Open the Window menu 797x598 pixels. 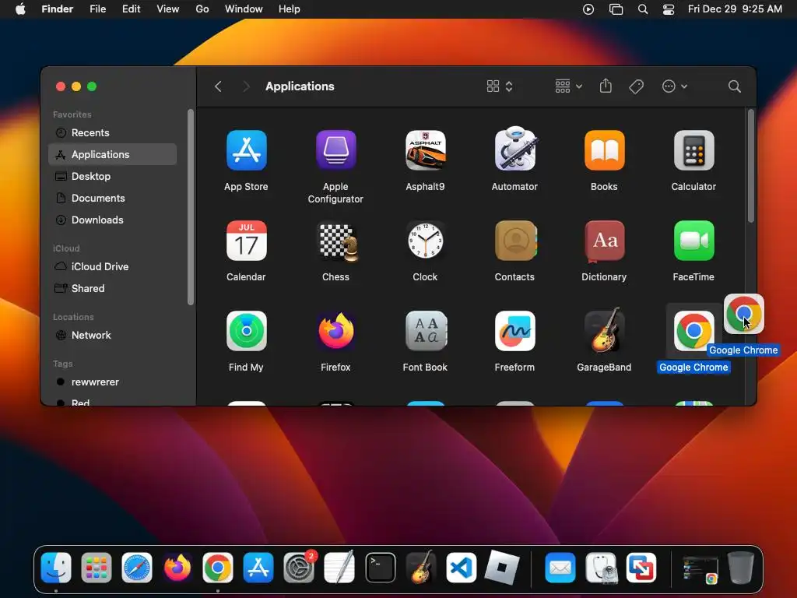[244, 9]
